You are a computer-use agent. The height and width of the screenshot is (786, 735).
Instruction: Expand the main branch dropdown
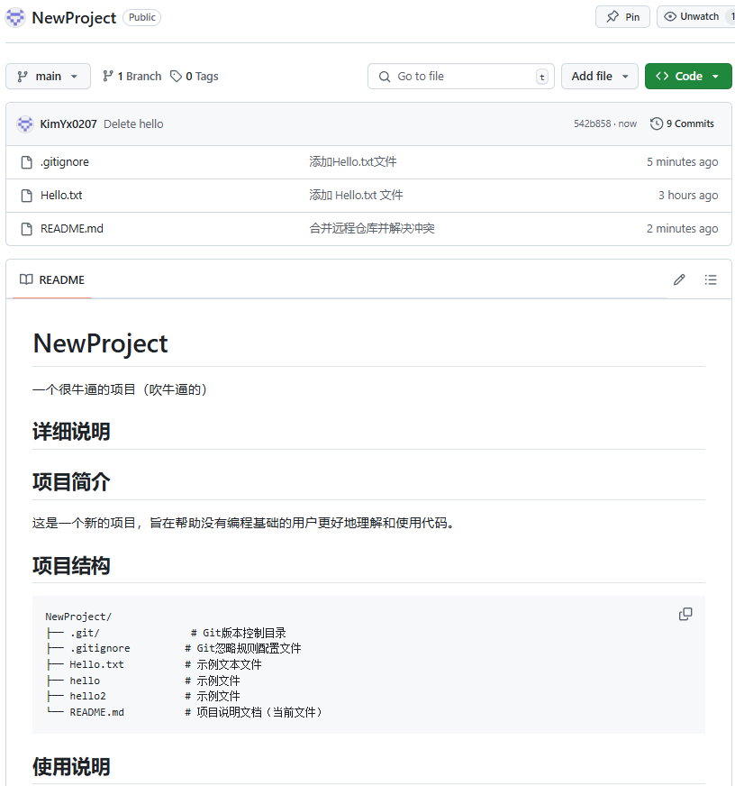coord(48,77)
